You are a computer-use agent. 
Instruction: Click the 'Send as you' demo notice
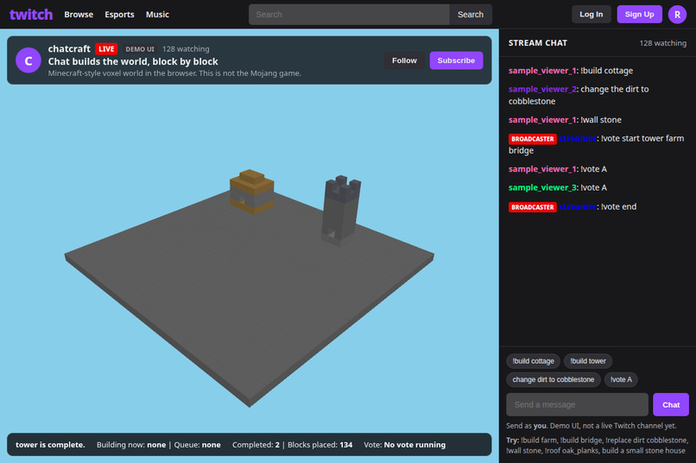[x=592, y=426]
